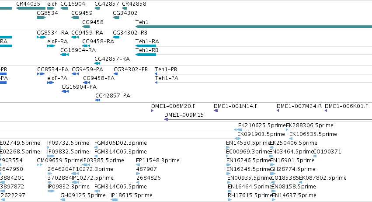
Task: Select the DME1-009M15 clone label
Action: click(184, 115)
